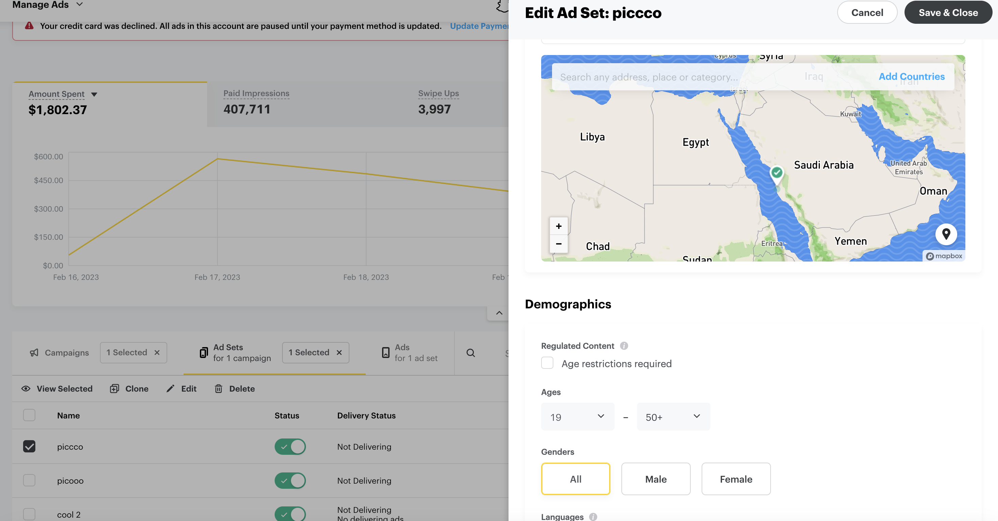Open the Amount Spent metric dropdown

pyautogui.click(x=94, y=94)
